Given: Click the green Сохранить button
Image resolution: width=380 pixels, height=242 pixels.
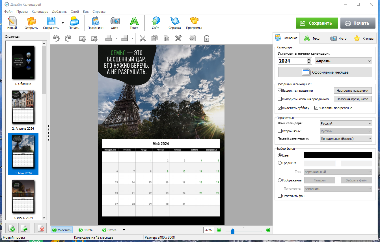Looking at the screenshot, I should point(317,23).
